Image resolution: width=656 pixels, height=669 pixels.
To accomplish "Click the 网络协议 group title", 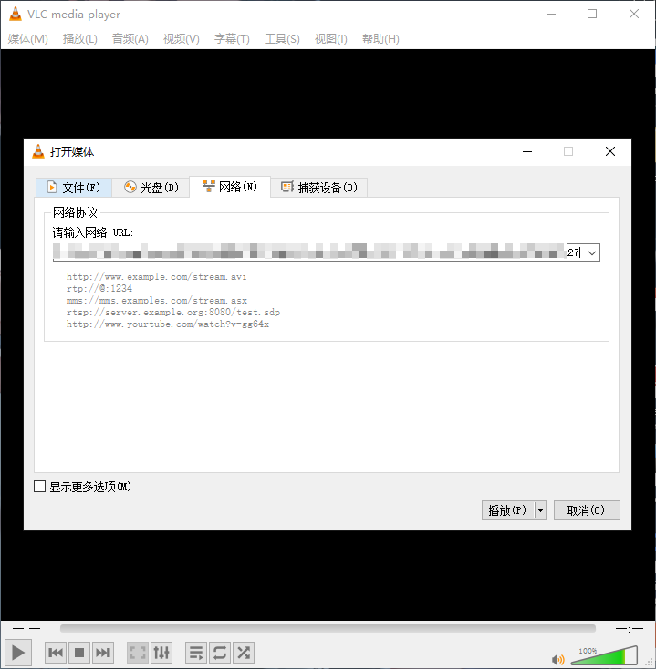I will [75, 212].
